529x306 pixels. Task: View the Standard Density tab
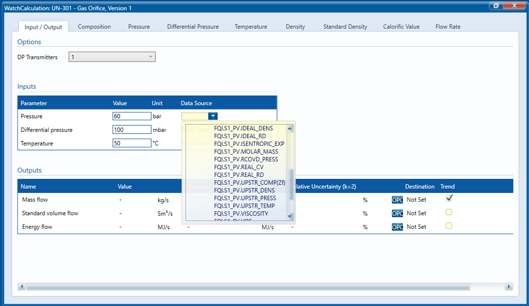(345, 27)
